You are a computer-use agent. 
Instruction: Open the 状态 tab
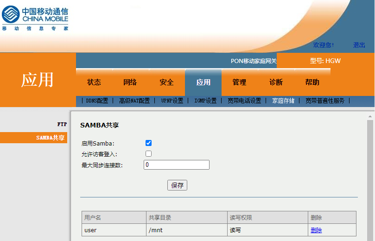tap(94, 82)
